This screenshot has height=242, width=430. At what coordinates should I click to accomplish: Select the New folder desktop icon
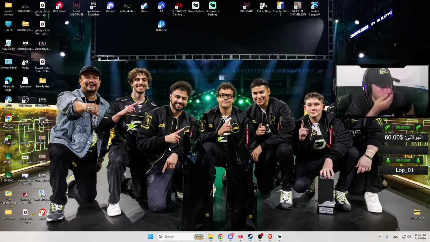click(x=42, y=83)
